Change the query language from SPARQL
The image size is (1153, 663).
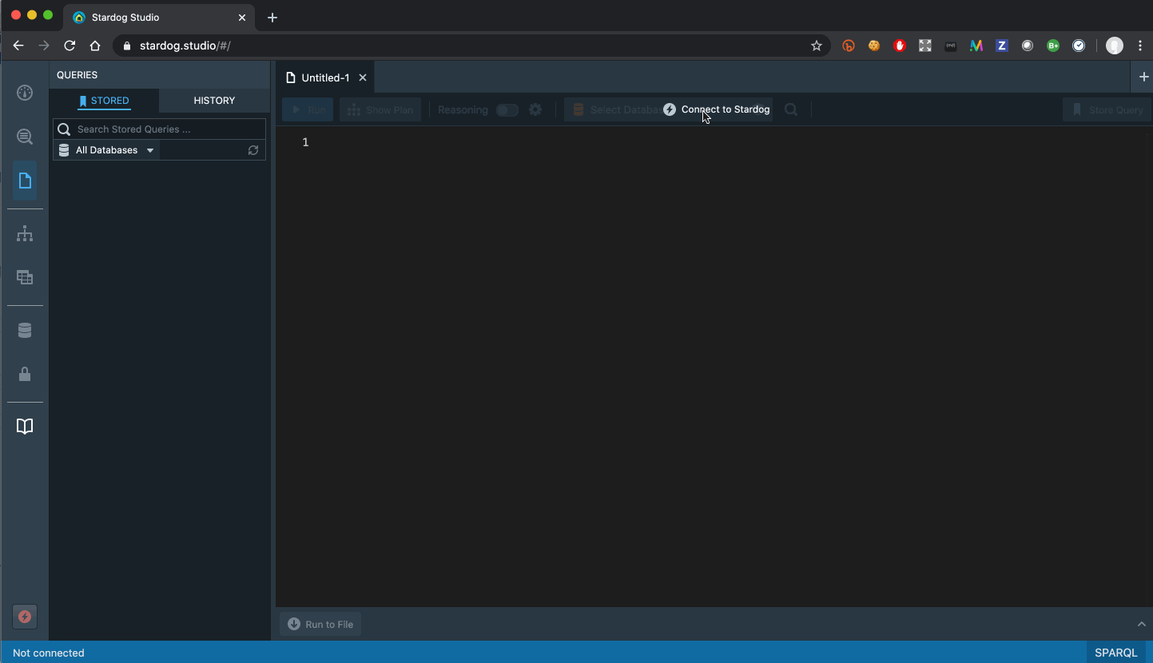point(1115,653)
